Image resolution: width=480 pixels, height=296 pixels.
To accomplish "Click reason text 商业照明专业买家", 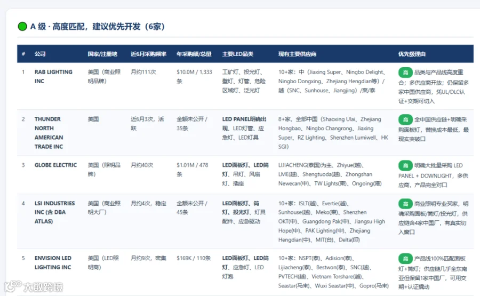I will point(434,218).
